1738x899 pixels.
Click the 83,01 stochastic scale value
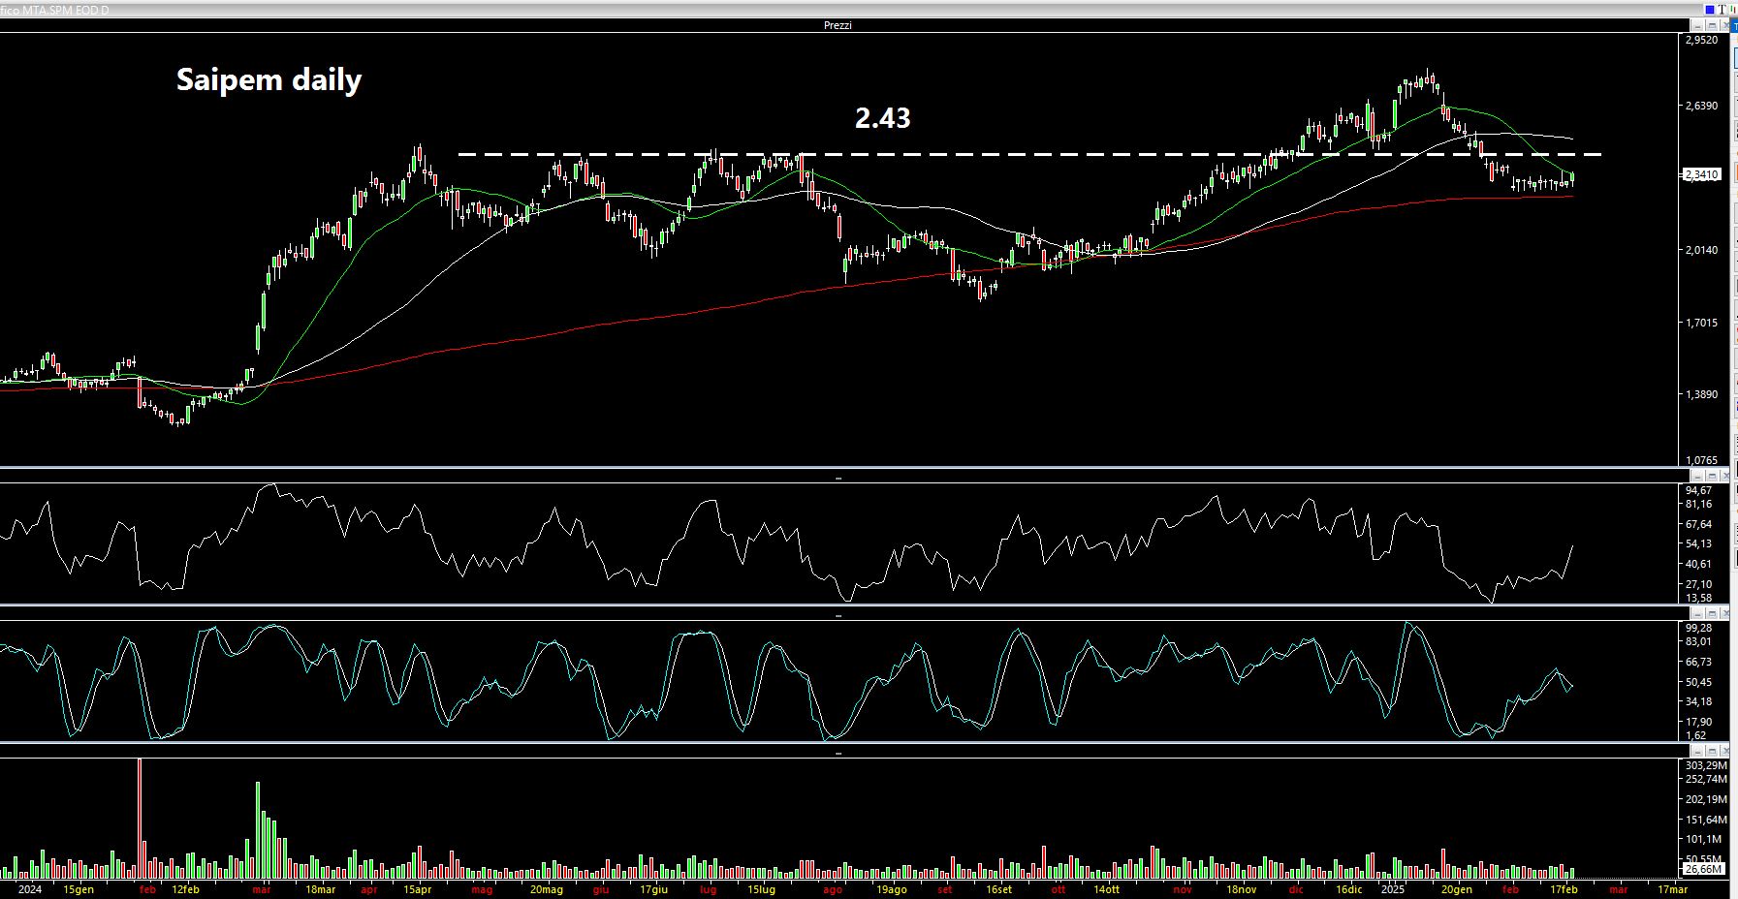coord(1699,641)
